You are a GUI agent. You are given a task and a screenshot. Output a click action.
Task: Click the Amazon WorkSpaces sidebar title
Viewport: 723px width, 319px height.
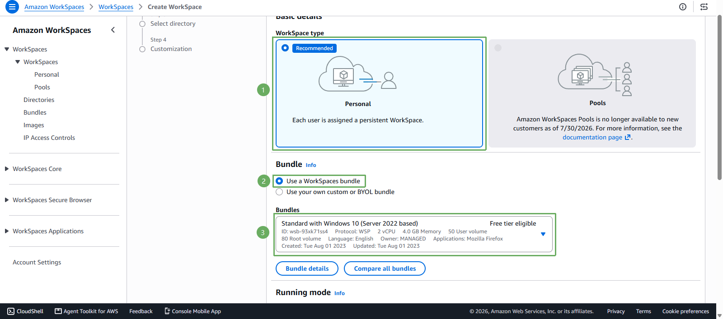[x=52, y=30]
